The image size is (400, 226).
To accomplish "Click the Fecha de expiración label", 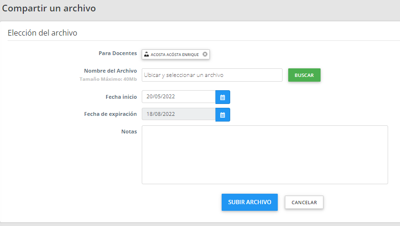I will point(110,114).
